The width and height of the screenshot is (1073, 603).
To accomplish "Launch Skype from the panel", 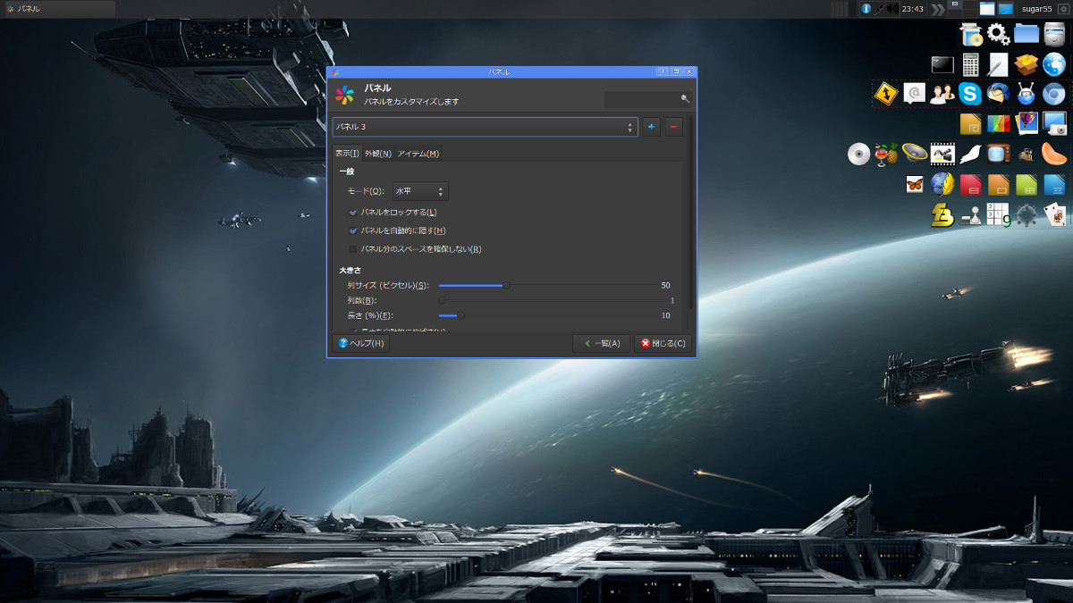I will click(x=970, y=94).
